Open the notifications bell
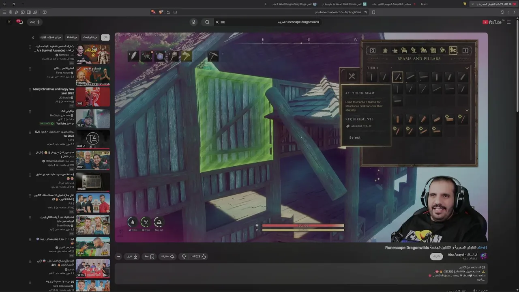This screenshot has height=292, width=519. click(x=20, y=22)
